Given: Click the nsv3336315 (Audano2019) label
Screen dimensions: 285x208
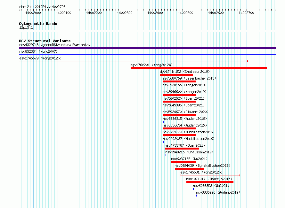Looking at the screenshot, I should (185, 119).
